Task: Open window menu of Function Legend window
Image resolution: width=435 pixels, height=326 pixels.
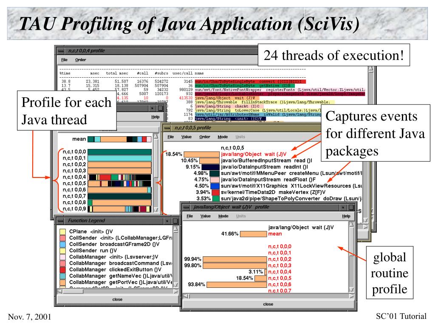Action: [61, 221]
